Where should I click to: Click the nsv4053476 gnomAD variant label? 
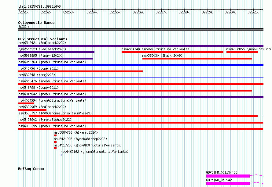pos(52,81)
